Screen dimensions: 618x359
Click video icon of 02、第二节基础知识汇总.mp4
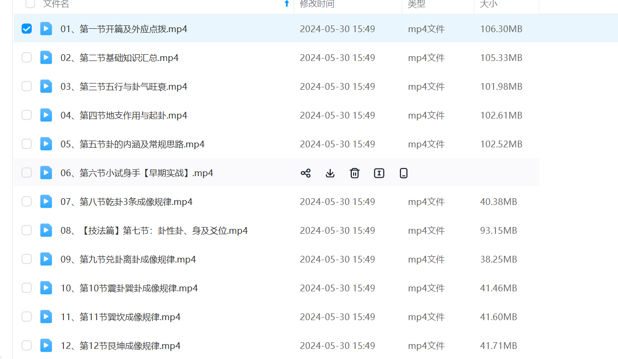pos(46,58)
